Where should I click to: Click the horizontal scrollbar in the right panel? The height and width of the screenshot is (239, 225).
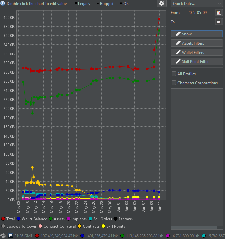point(194,228)
